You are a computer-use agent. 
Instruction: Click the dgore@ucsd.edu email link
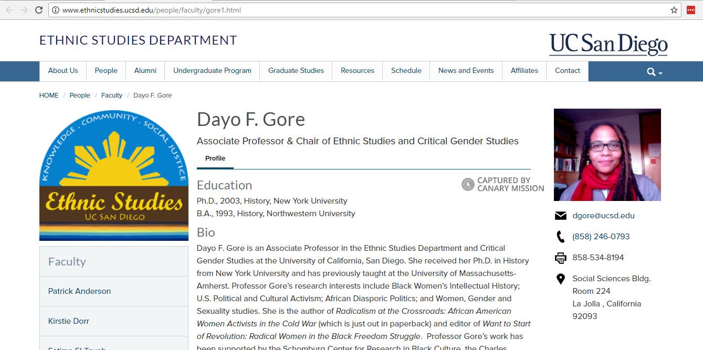[x=604, y=216]
